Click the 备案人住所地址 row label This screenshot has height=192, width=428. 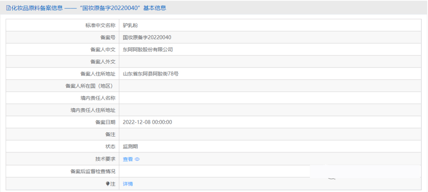click(97, 74)
